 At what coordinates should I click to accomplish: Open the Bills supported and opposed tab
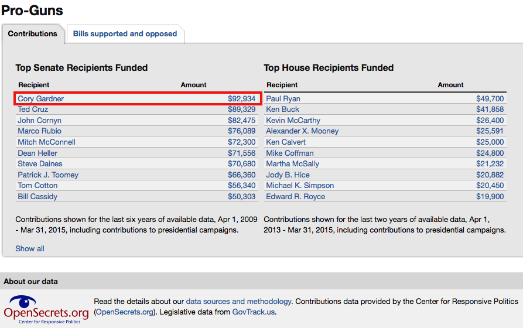click(x=125, y=34)
